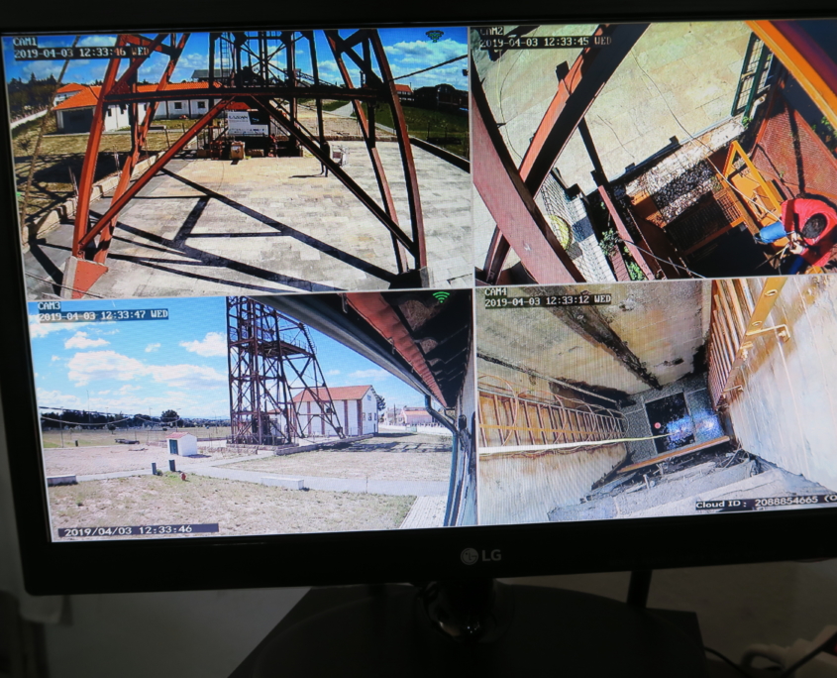This screenshot has height=678, width=837.
Task: Click the Wi-Fi signal icon in CAM1 feed
Action: click(434, 36)
